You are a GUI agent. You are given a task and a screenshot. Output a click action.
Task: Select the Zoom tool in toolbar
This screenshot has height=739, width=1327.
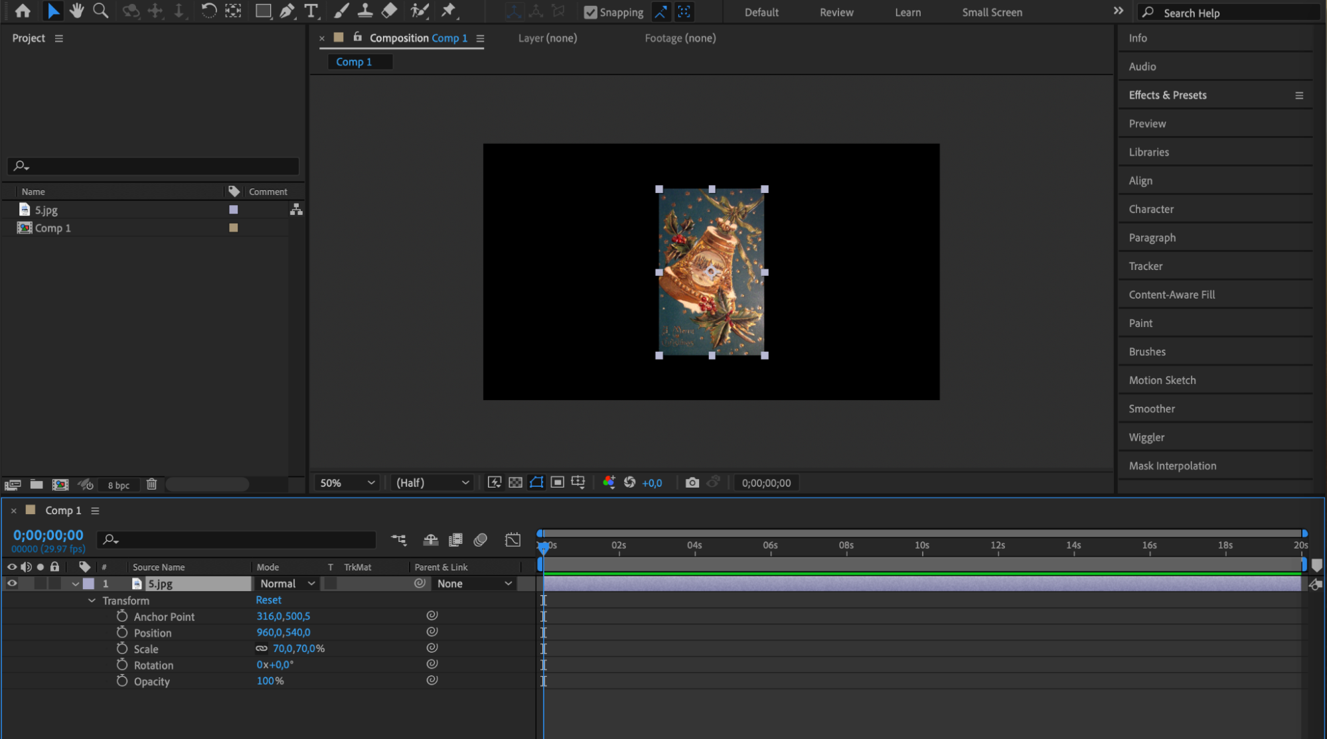tap(100, 11)
